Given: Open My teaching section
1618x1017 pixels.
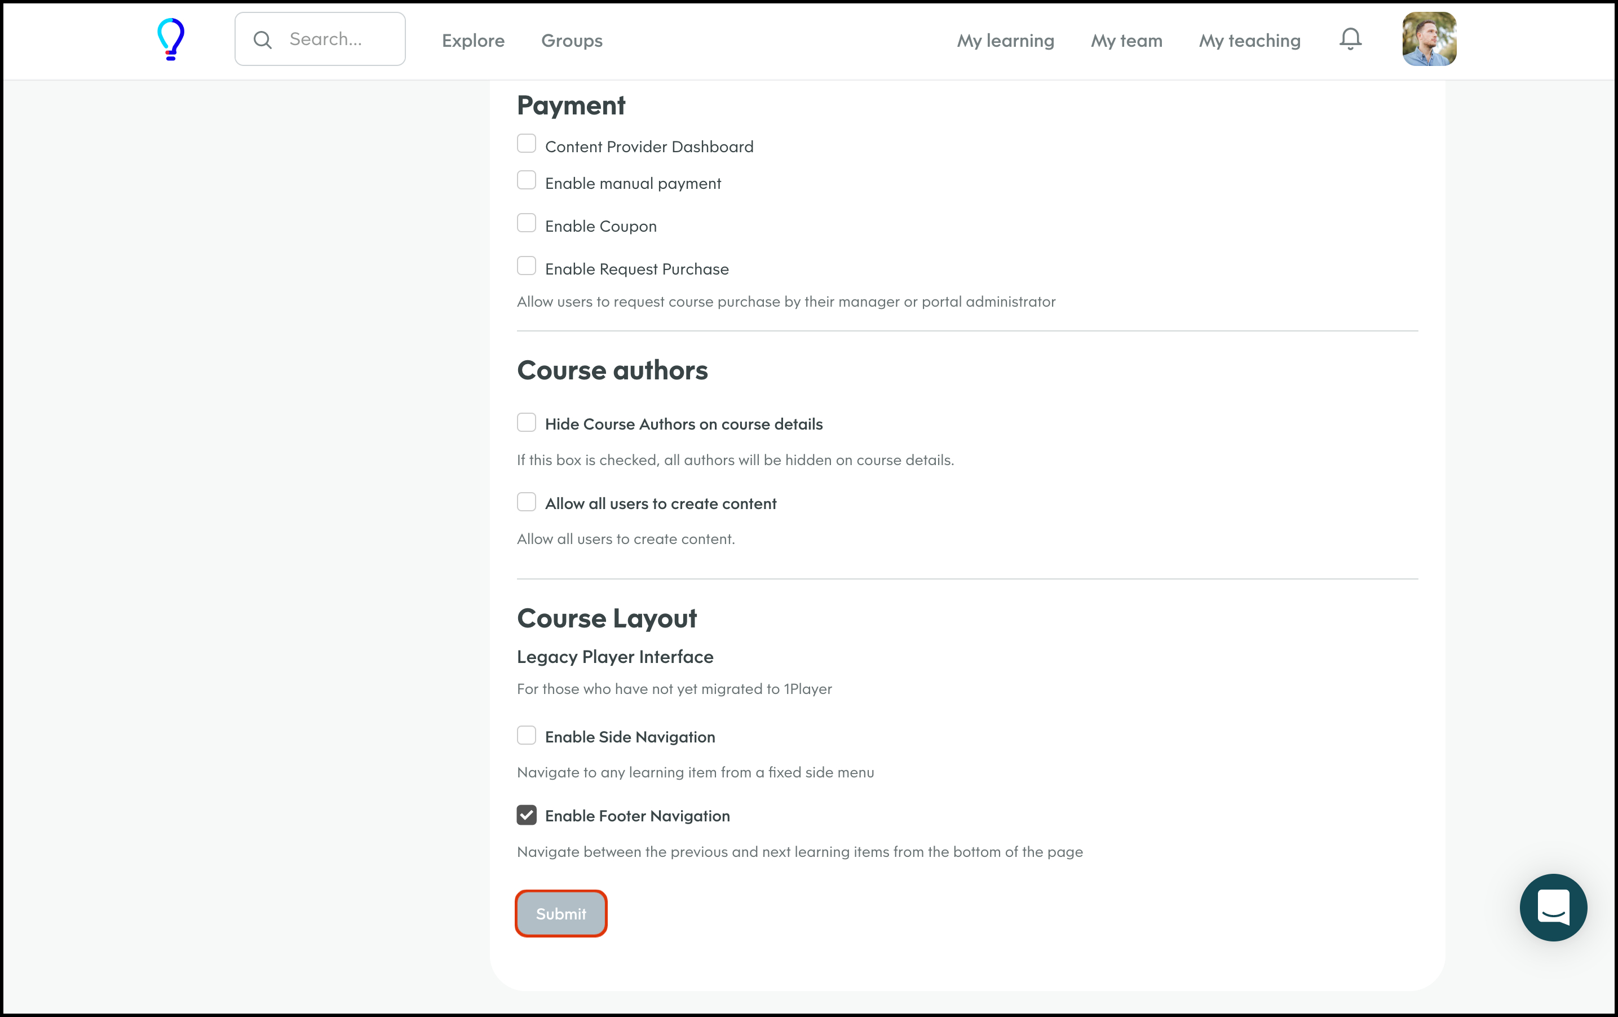Looking at the screenshot, I should tap(1249, 40).
